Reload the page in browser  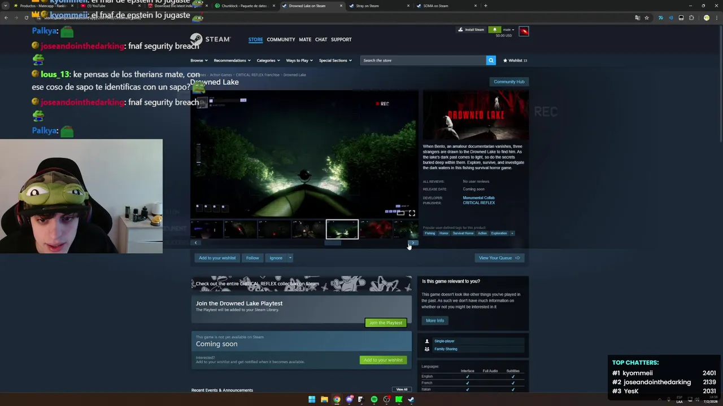[26, 17]
